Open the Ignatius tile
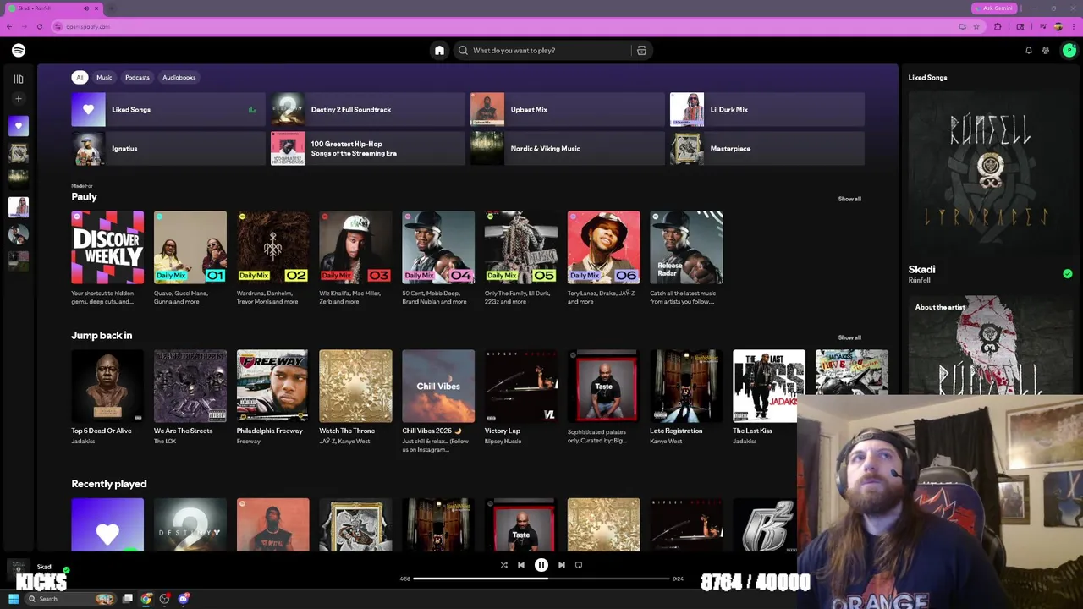This screenshot has height=609, width=1083. [168, 149]
